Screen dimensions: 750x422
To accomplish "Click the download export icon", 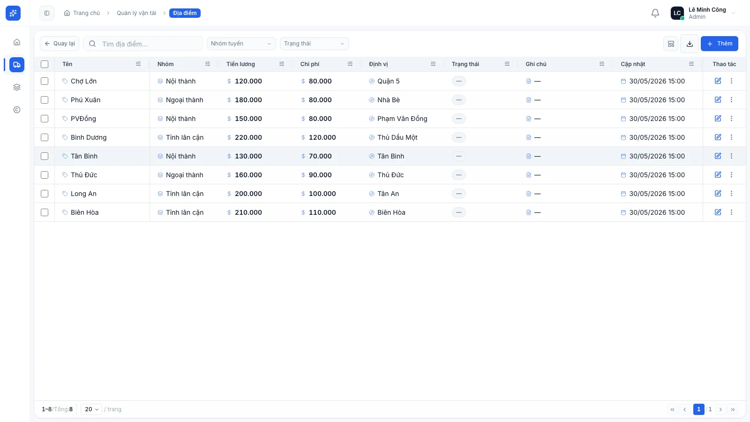I will [x=690, y=44].
